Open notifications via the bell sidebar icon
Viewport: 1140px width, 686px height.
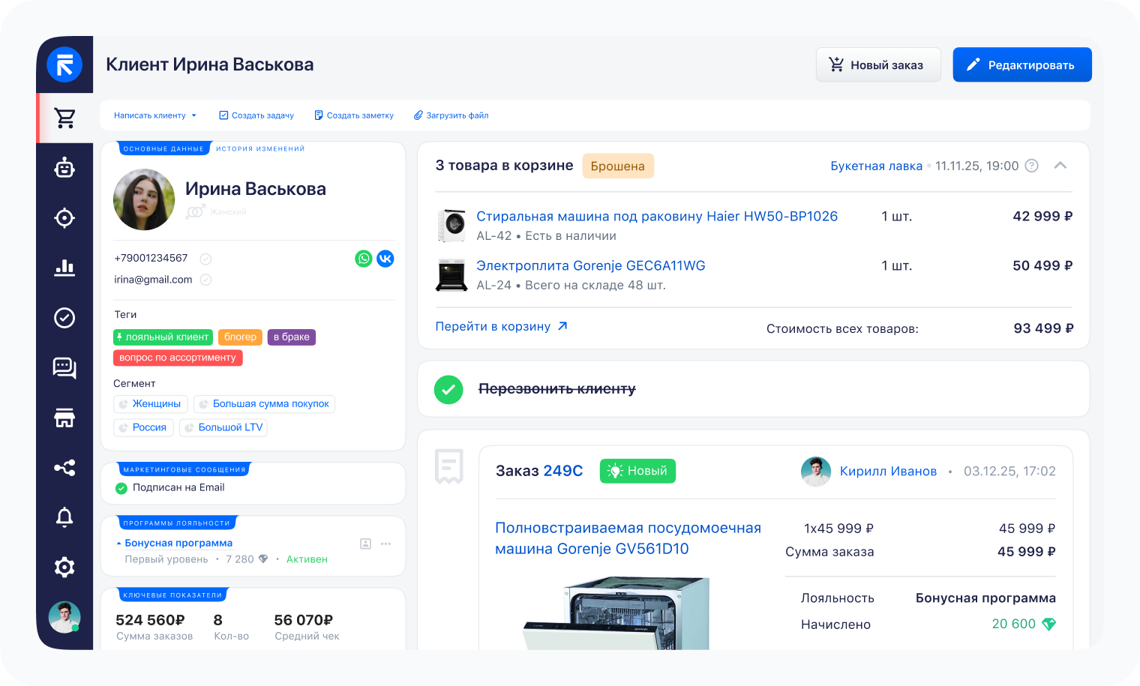click(x=64, y=517)
